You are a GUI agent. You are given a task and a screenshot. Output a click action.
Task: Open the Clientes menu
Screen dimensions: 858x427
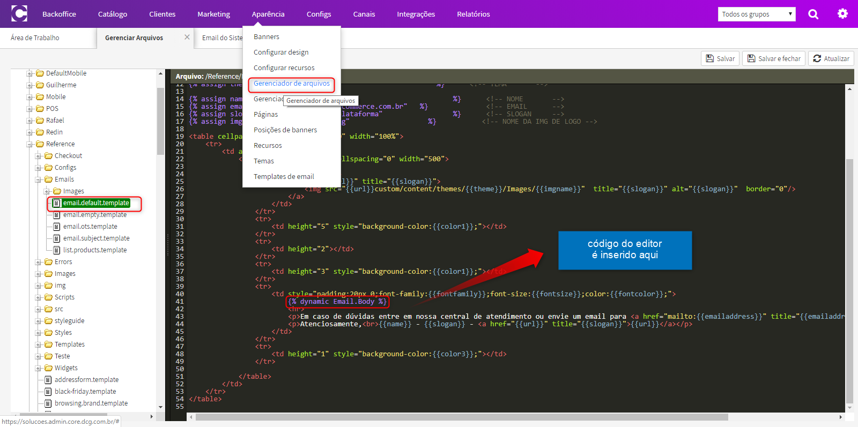coord(162,14)
